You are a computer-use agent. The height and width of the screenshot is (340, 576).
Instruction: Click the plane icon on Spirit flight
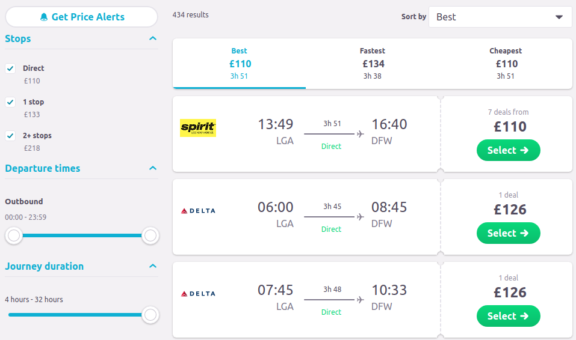point(361,134)
